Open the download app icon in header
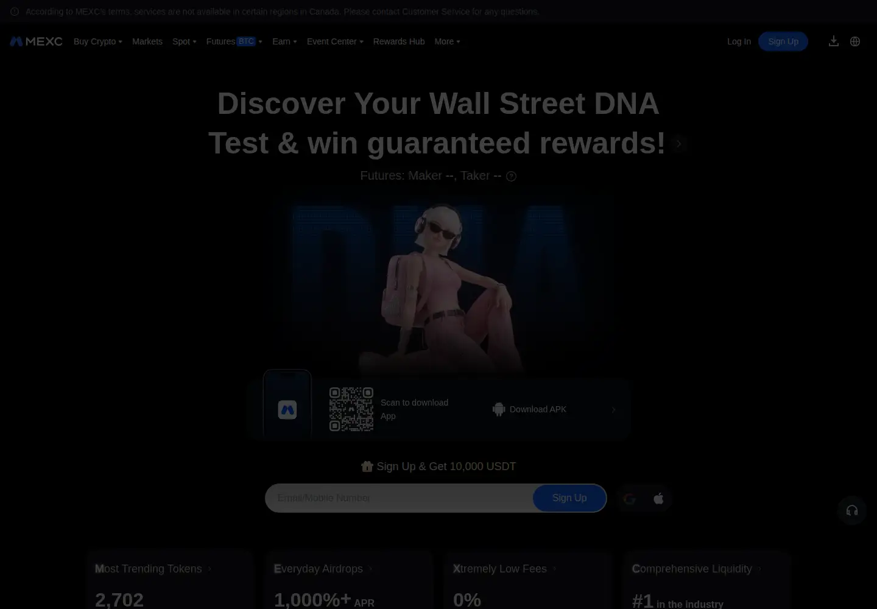The width and height of the screenshot is (877, 609). pos(834,41)
